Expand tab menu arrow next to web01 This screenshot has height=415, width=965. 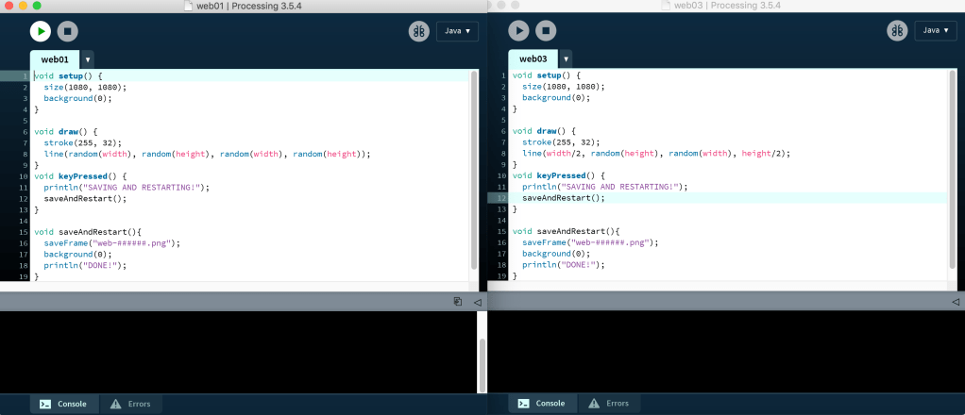(88, 59)
